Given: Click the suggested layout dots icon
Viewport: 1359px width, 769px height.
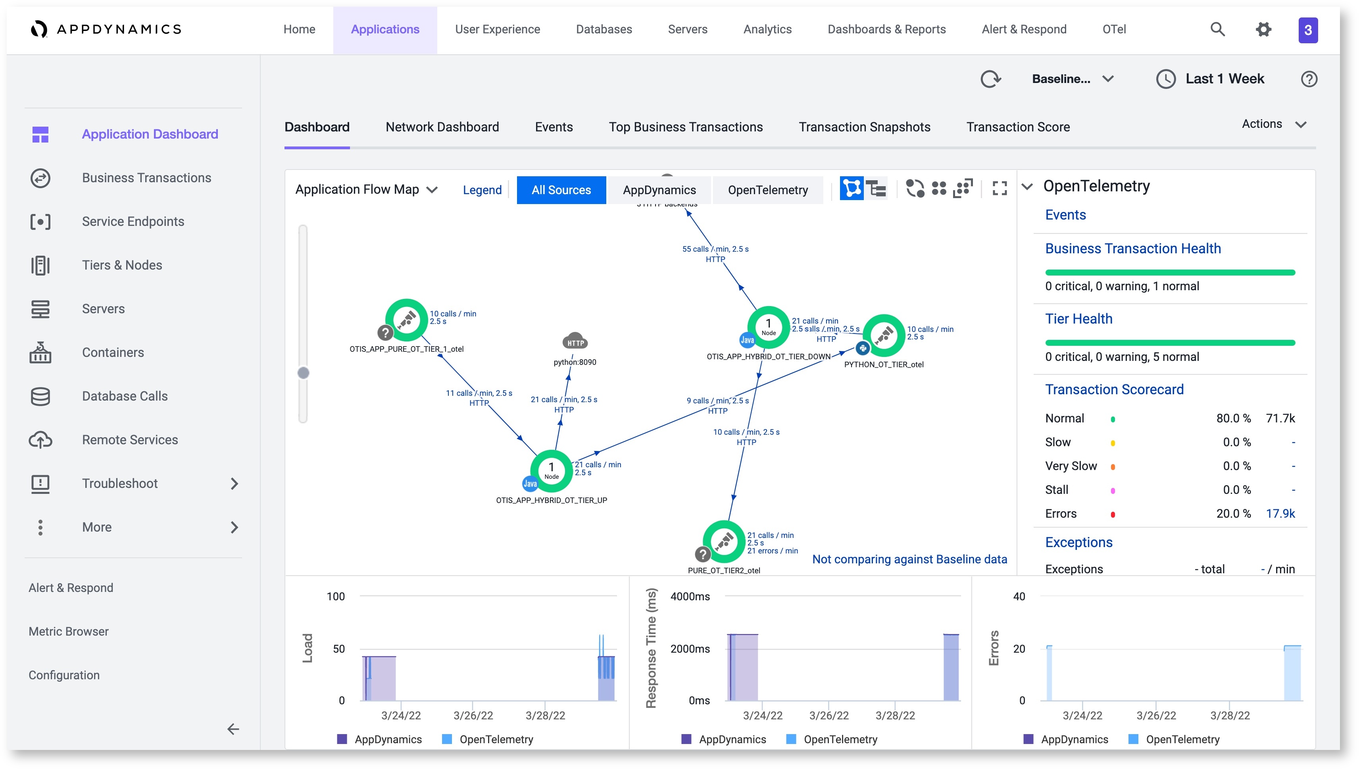Looking at the screenshot, I should point(962,189).
